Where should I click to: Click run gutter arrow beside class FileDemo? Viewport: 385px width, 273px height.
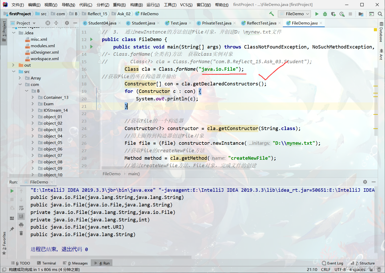91,39
